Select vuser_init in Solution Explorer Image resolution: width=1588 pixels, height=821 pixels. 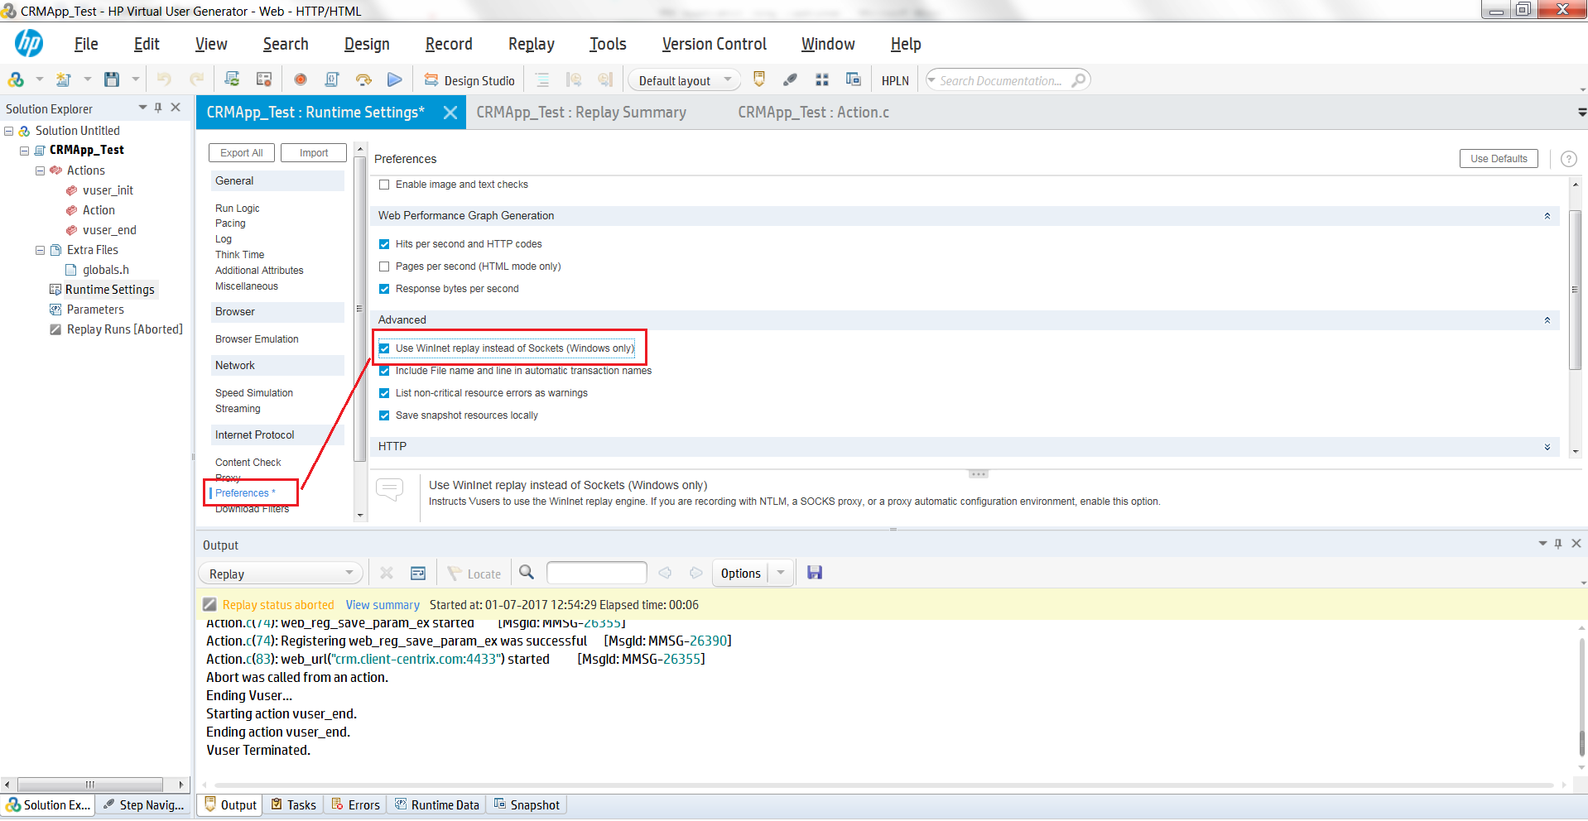pos(108,190)
